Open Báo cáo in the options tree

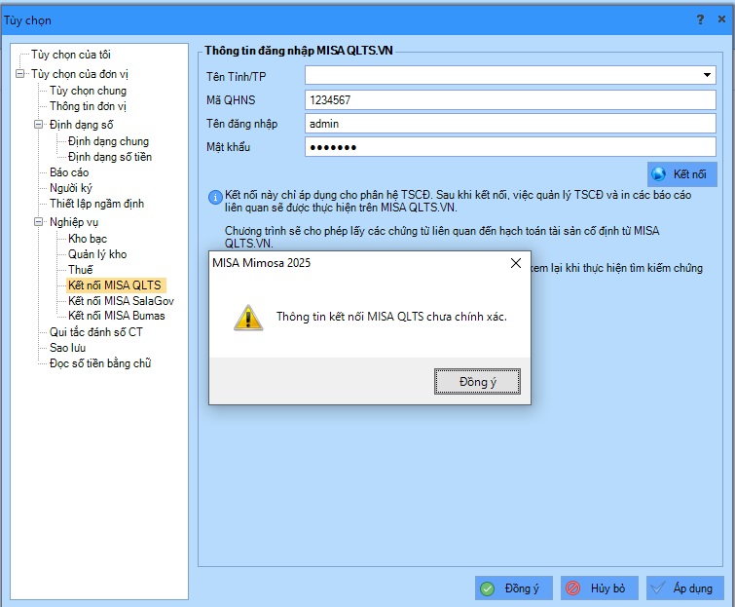point(69,172)
